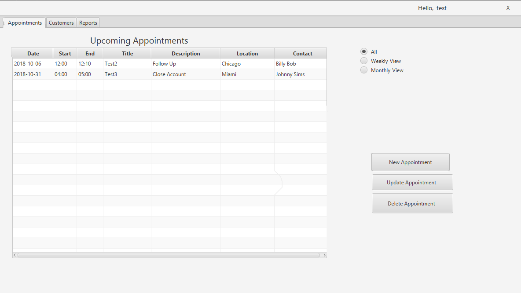Close the application window
Screen dimensions: 521x293
(508, 7)
